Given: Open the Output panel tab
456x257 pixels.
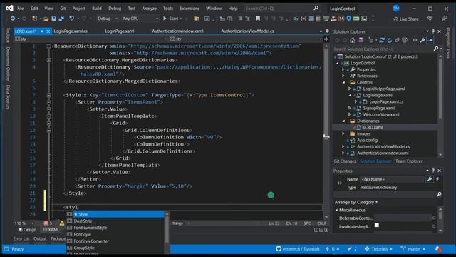Looking at the screenshot, I should coord(40,238).
